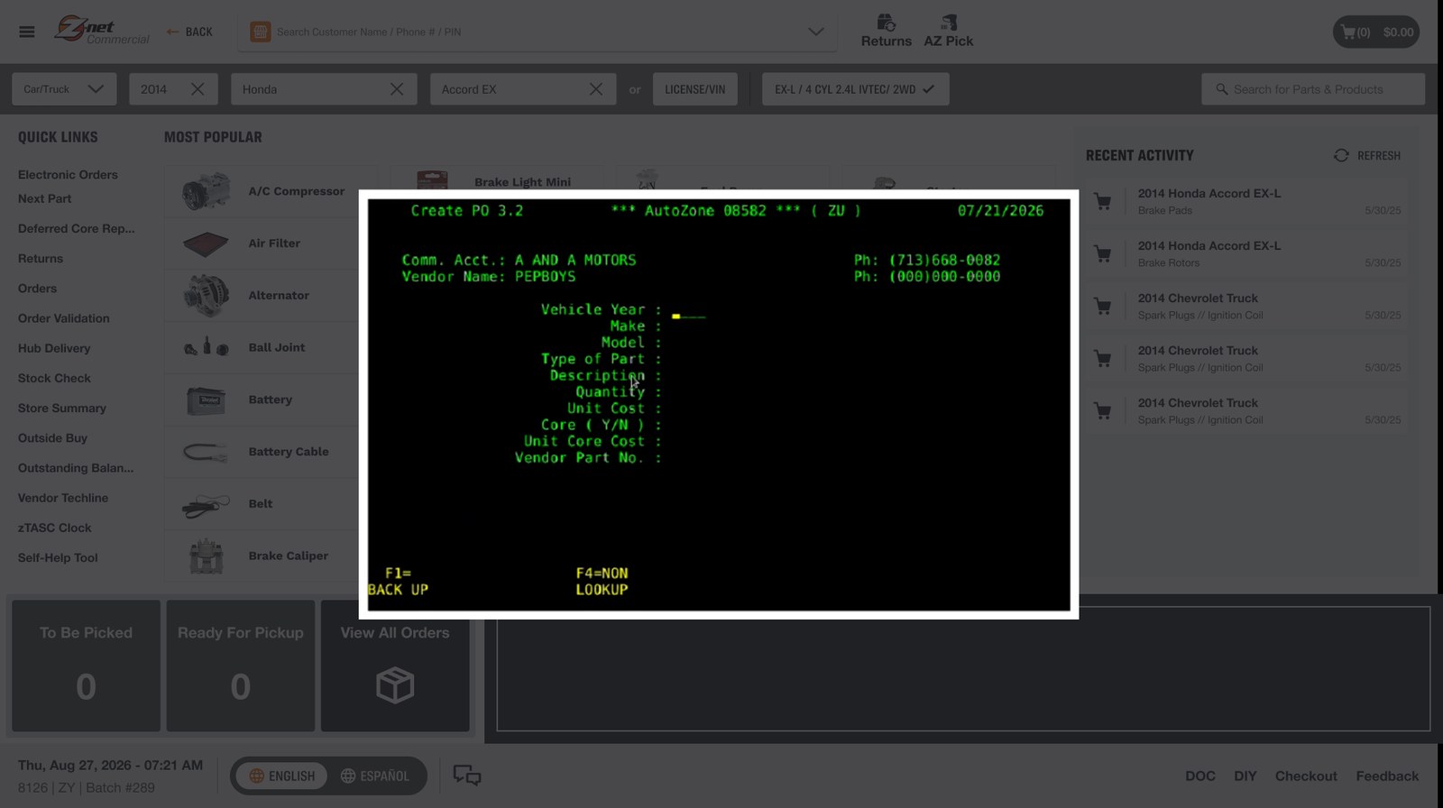Open the EX-L engine selection dropdown
Viewport: 1443px width, 808px height.
[855, 89]
